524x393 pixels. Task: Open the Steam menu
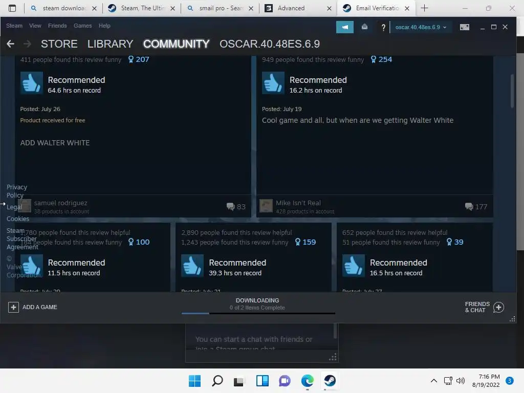[x=14, y=26]
